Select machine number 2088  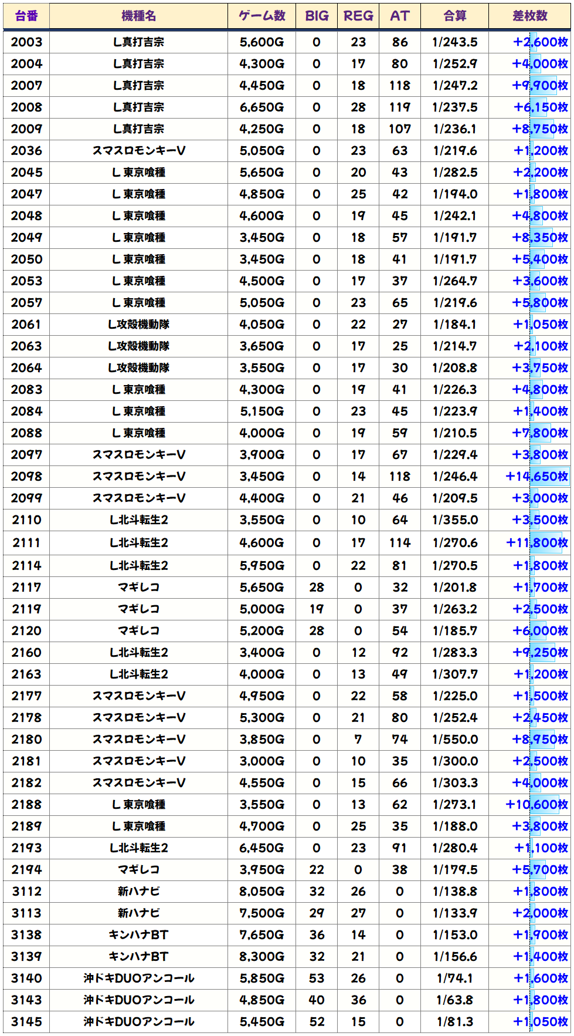pos(26,433)
